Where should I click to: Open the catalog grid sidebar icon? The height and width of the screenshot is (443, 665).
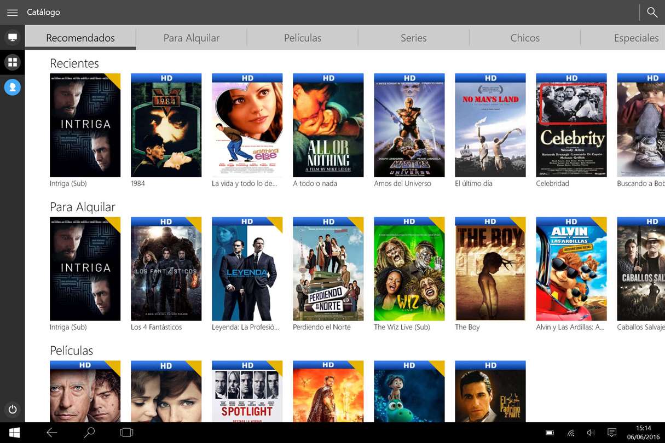coord(12,62)
